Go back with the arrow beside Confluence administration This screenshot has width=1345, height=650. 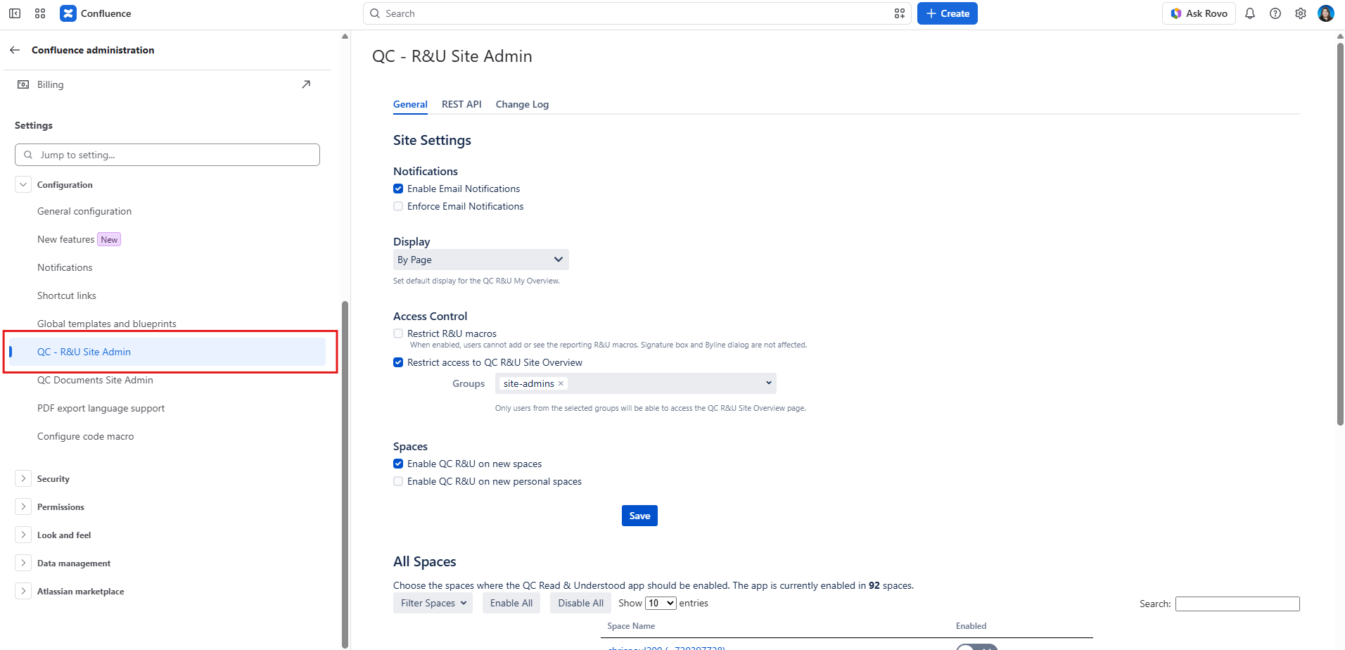click(x=15, y=50)
